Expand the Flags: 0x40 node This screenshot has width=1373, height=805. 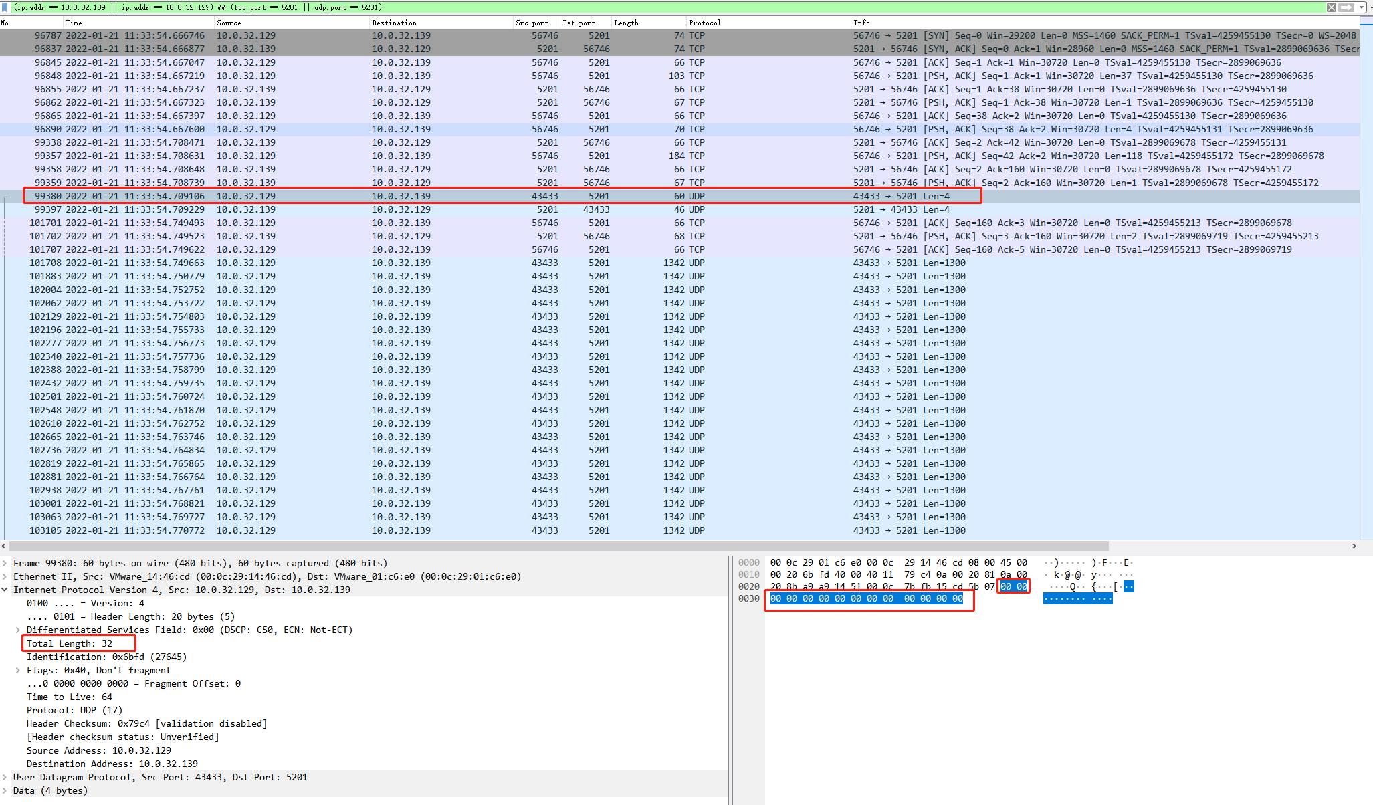(18, 671)
